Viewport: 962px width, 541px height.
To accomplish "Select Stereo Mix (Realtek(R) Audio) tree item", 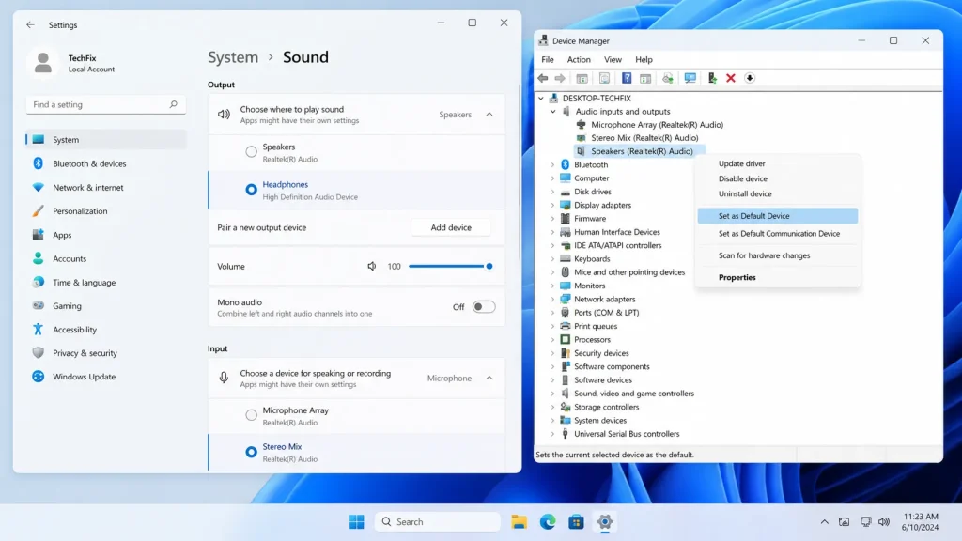I will coord(644,138).
